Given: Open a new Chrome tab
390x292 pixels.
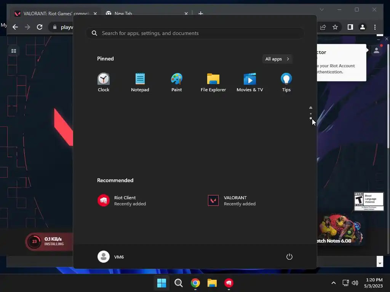Looking at the screenshot, I should (x=201, y=13).
